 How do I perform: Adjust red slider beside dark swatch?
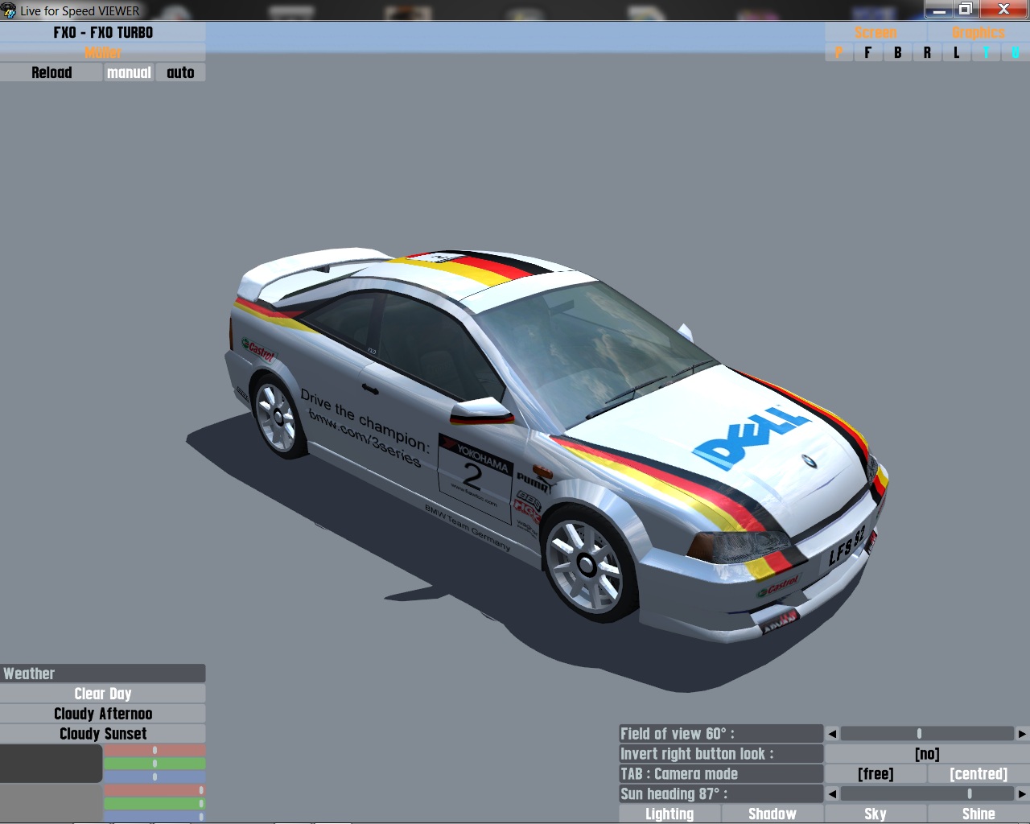154,750
